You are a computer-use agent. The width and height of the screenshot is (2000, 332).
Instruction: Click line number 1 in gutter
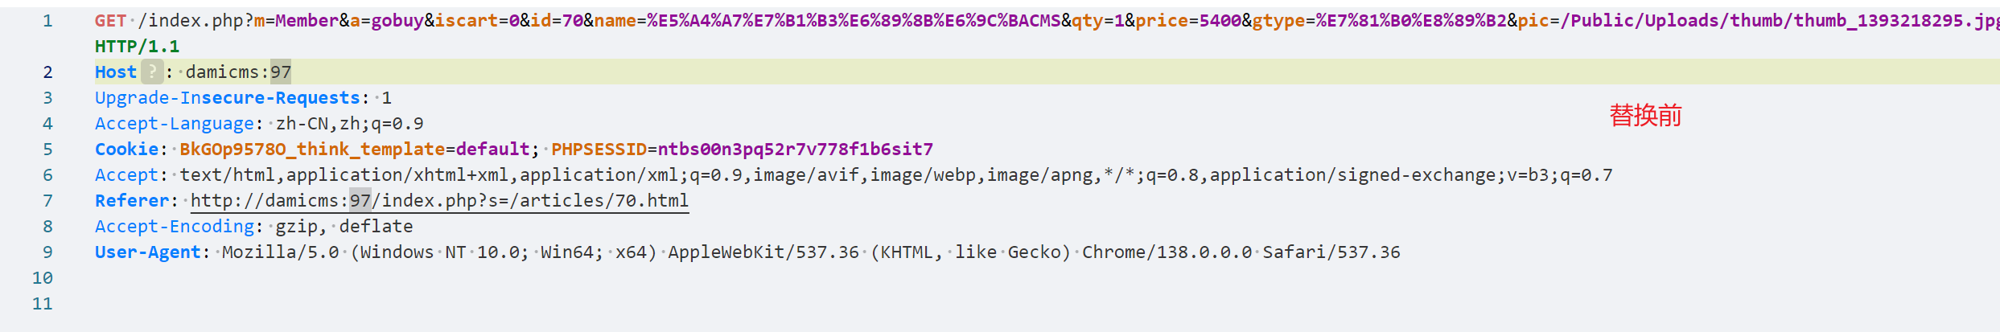47,21
